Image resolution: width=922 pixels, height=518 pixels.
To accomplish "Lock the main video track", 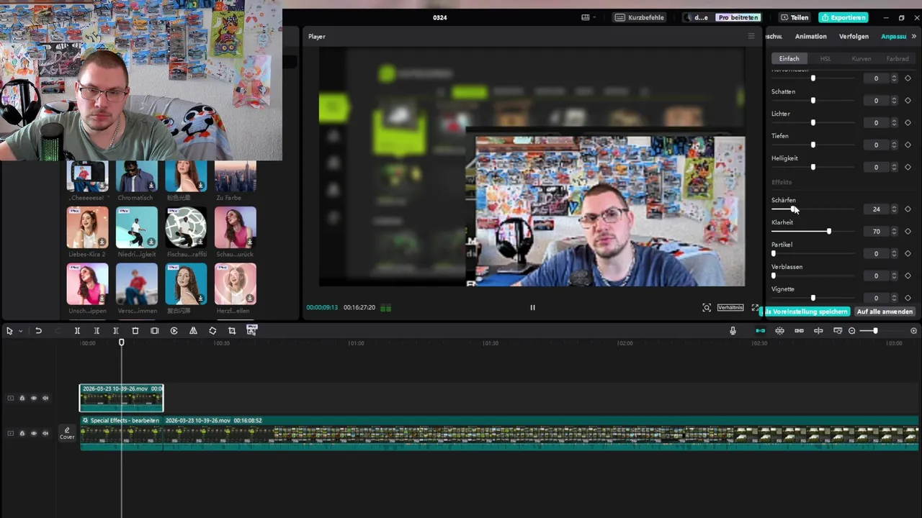I will coord(22,433).
